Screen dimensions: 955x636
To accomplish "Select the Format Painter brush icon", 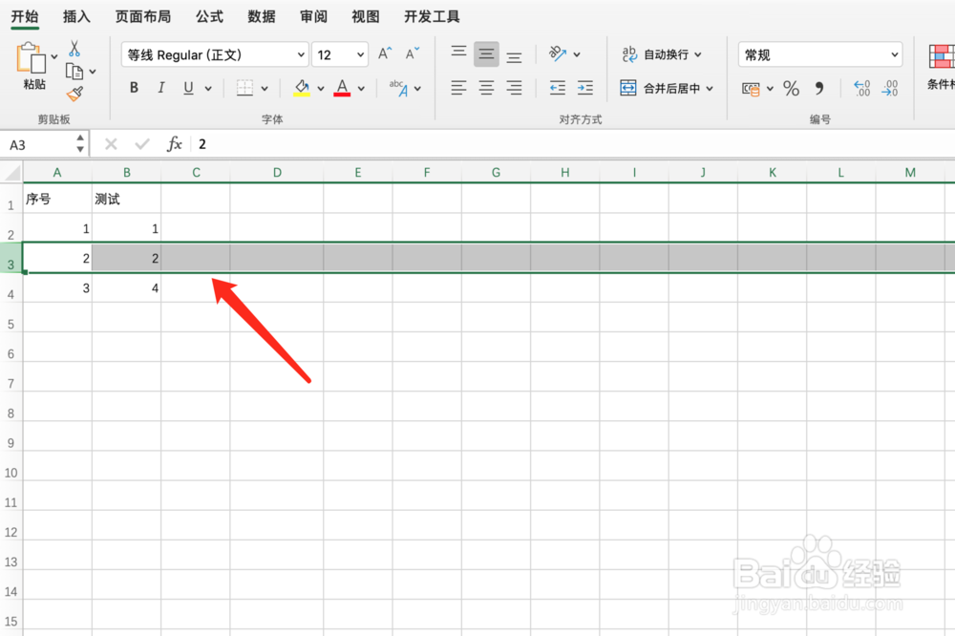I will pyautogui.click(x=74, y=94).
